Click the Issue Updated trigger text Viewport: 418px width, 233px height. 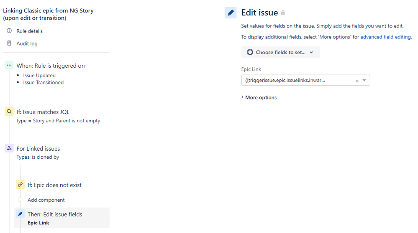39,76
